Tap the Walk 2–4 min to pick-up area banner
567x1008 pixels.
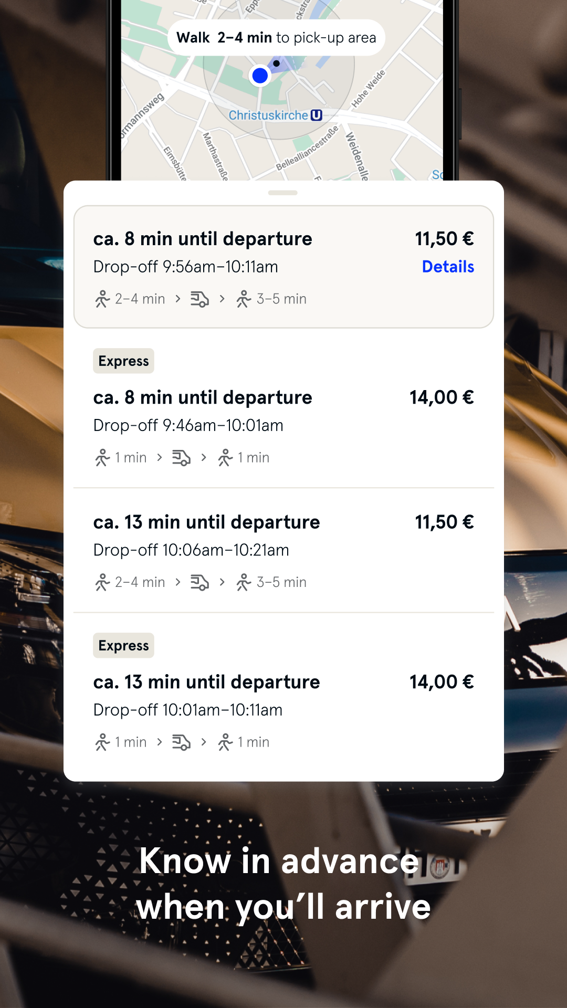coord(276,38)
